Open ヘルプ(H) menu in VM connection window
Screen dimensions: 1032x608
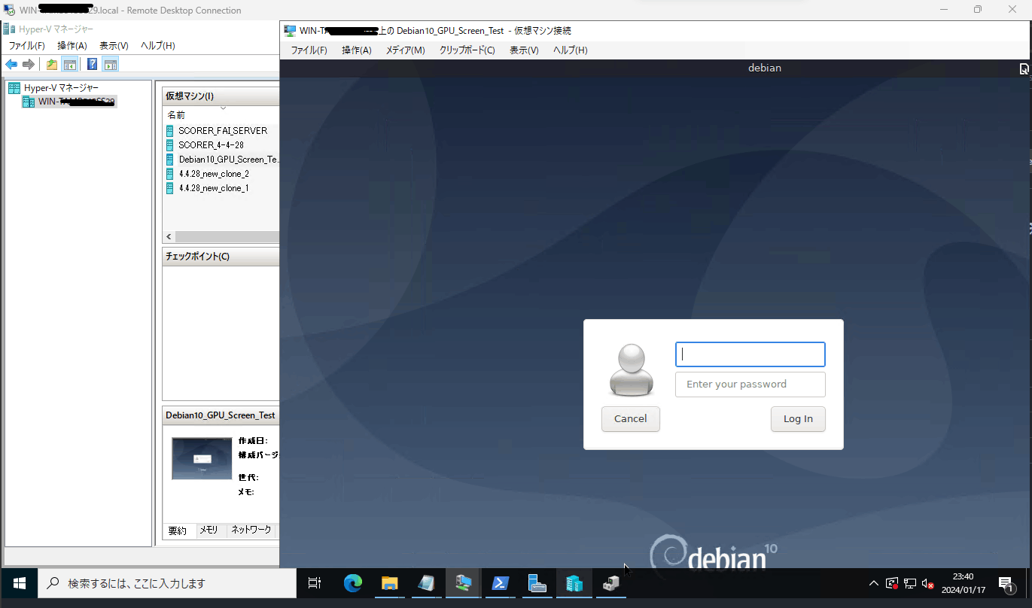click(x=571, y=50)
